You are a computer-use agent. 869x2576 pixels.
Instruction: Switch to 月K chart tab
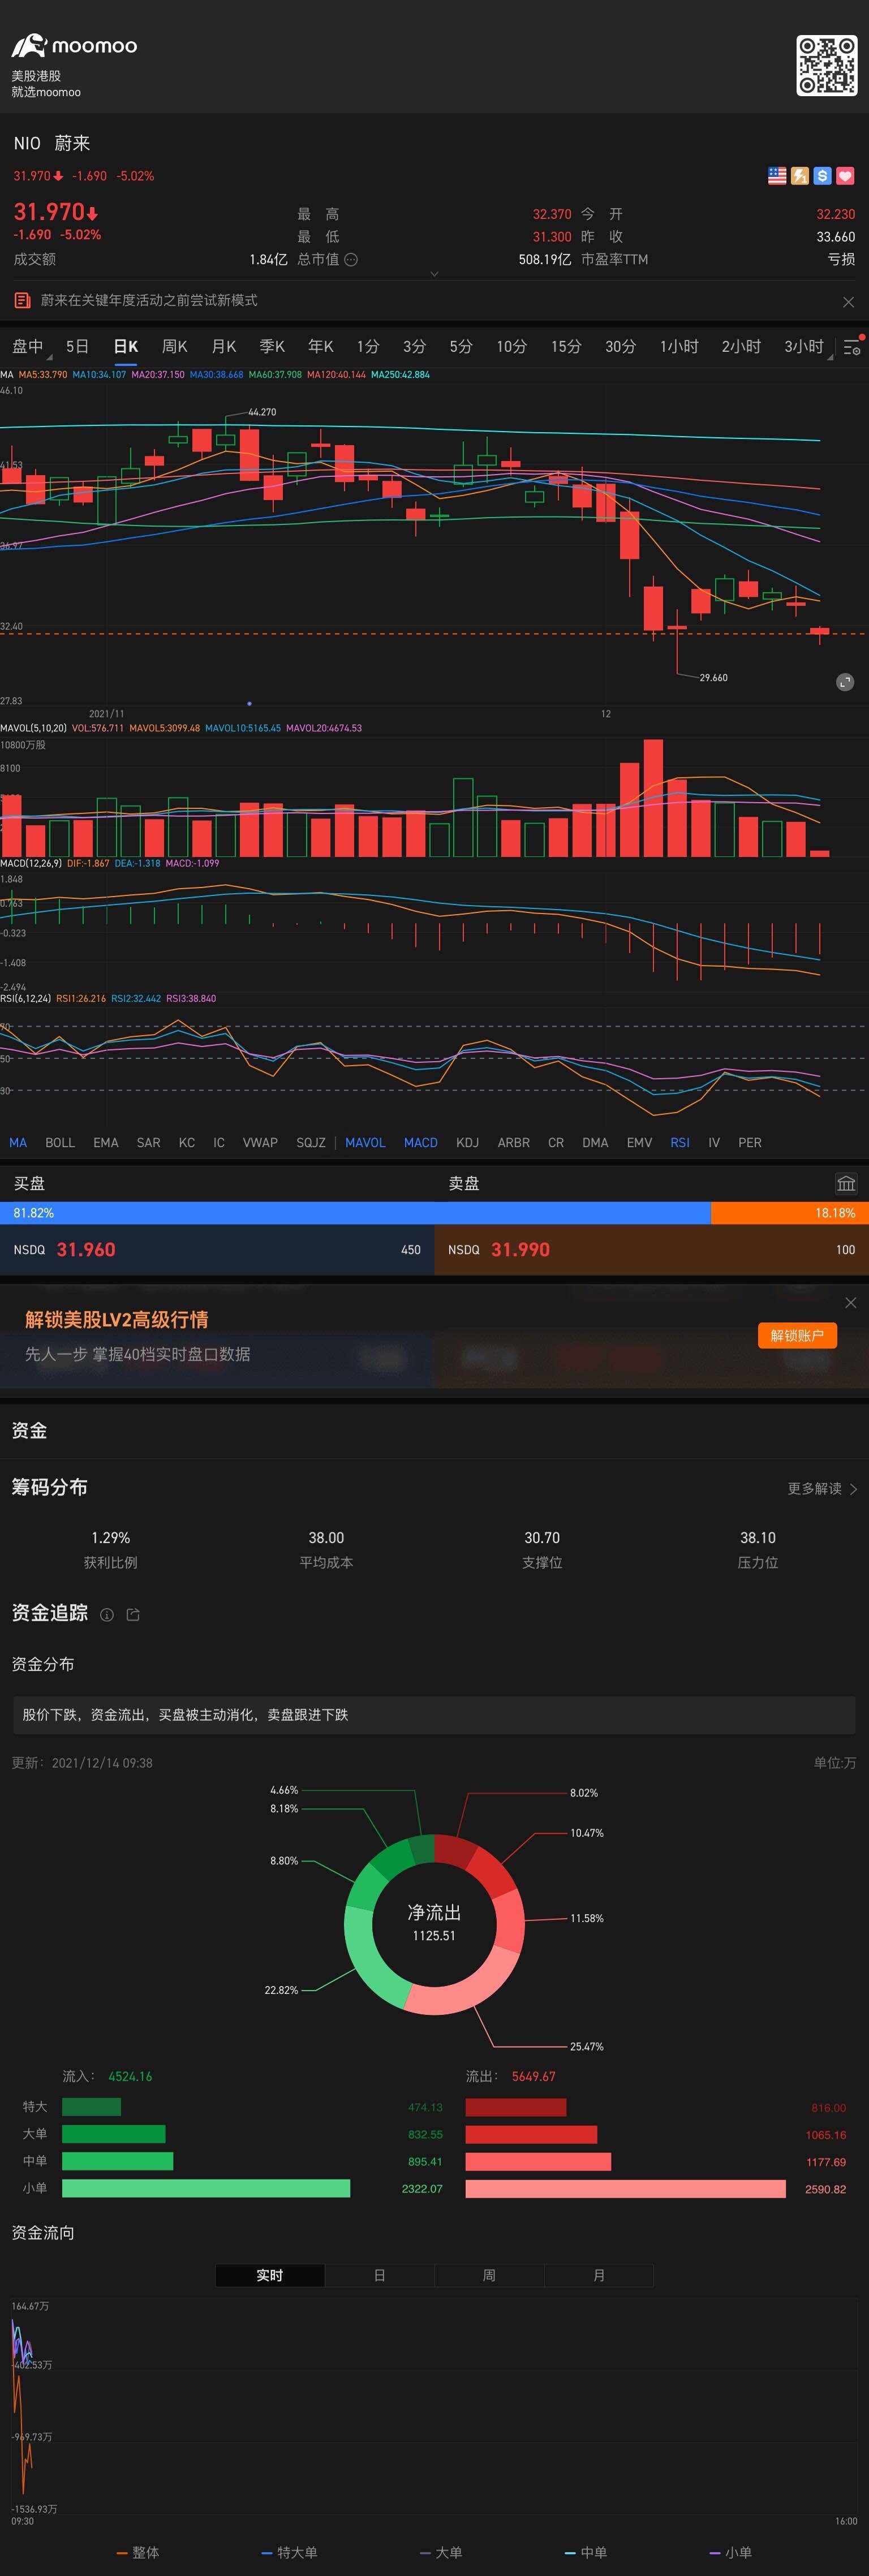[x=224, y=346]
